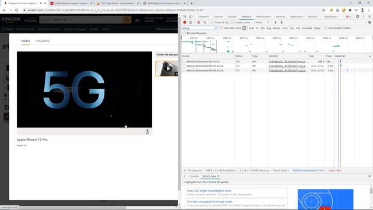Open Amazon hamburger Todo menu
Image resolution: width=373 pixels, height=210 pixels.
[x=7, y=29]
